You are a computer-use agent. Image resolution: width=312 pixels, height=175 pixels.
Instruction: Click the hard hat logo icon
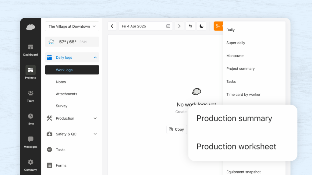[30, 27]
